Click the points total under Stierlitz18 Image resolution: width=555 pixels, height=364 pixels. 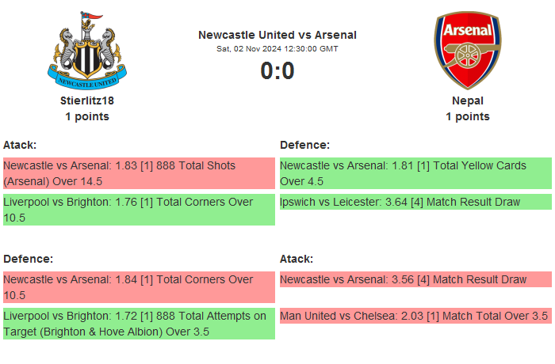(x=87, y=116)
